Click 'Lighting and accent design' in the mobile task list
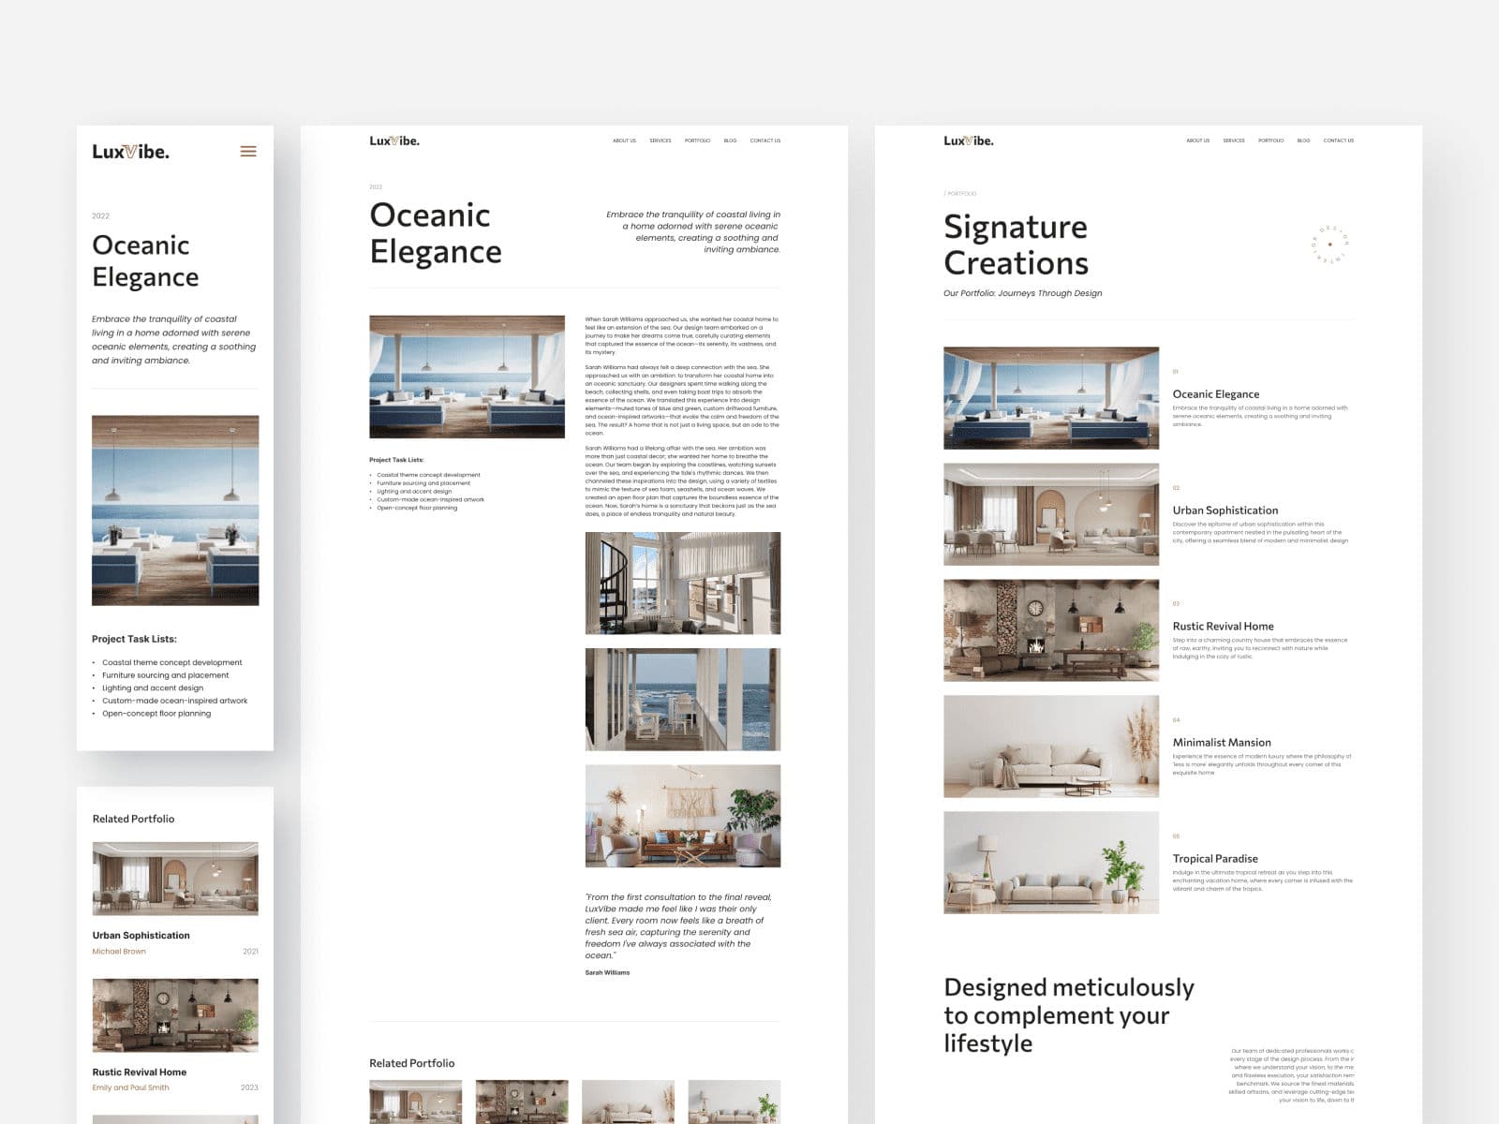 [x=153, y=688]
